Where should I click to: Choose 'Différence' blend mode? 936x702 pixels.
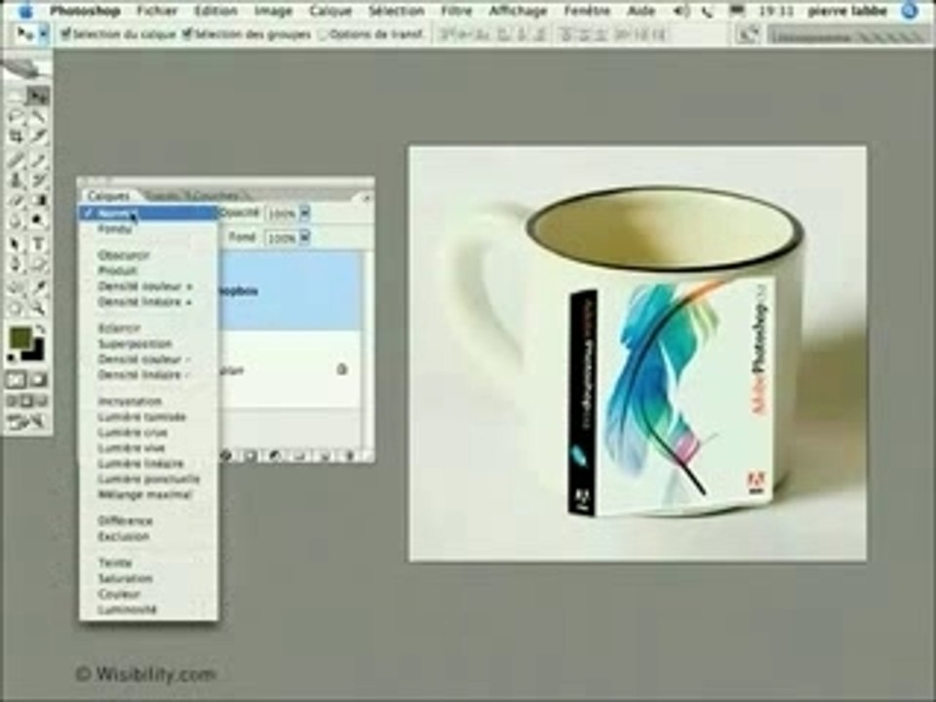pos(148,521)
